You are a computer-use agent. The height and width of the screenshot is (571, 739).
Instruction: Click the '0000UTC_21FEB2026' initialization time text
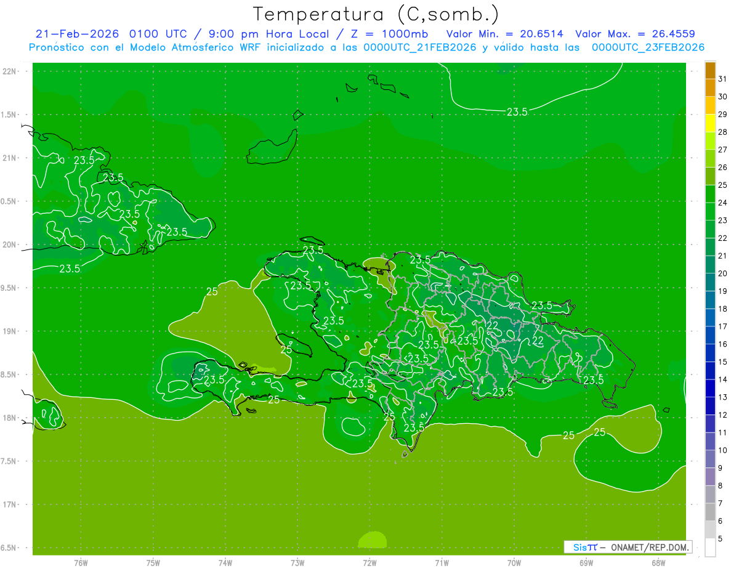pyautogui.click(x=420, y=47)
